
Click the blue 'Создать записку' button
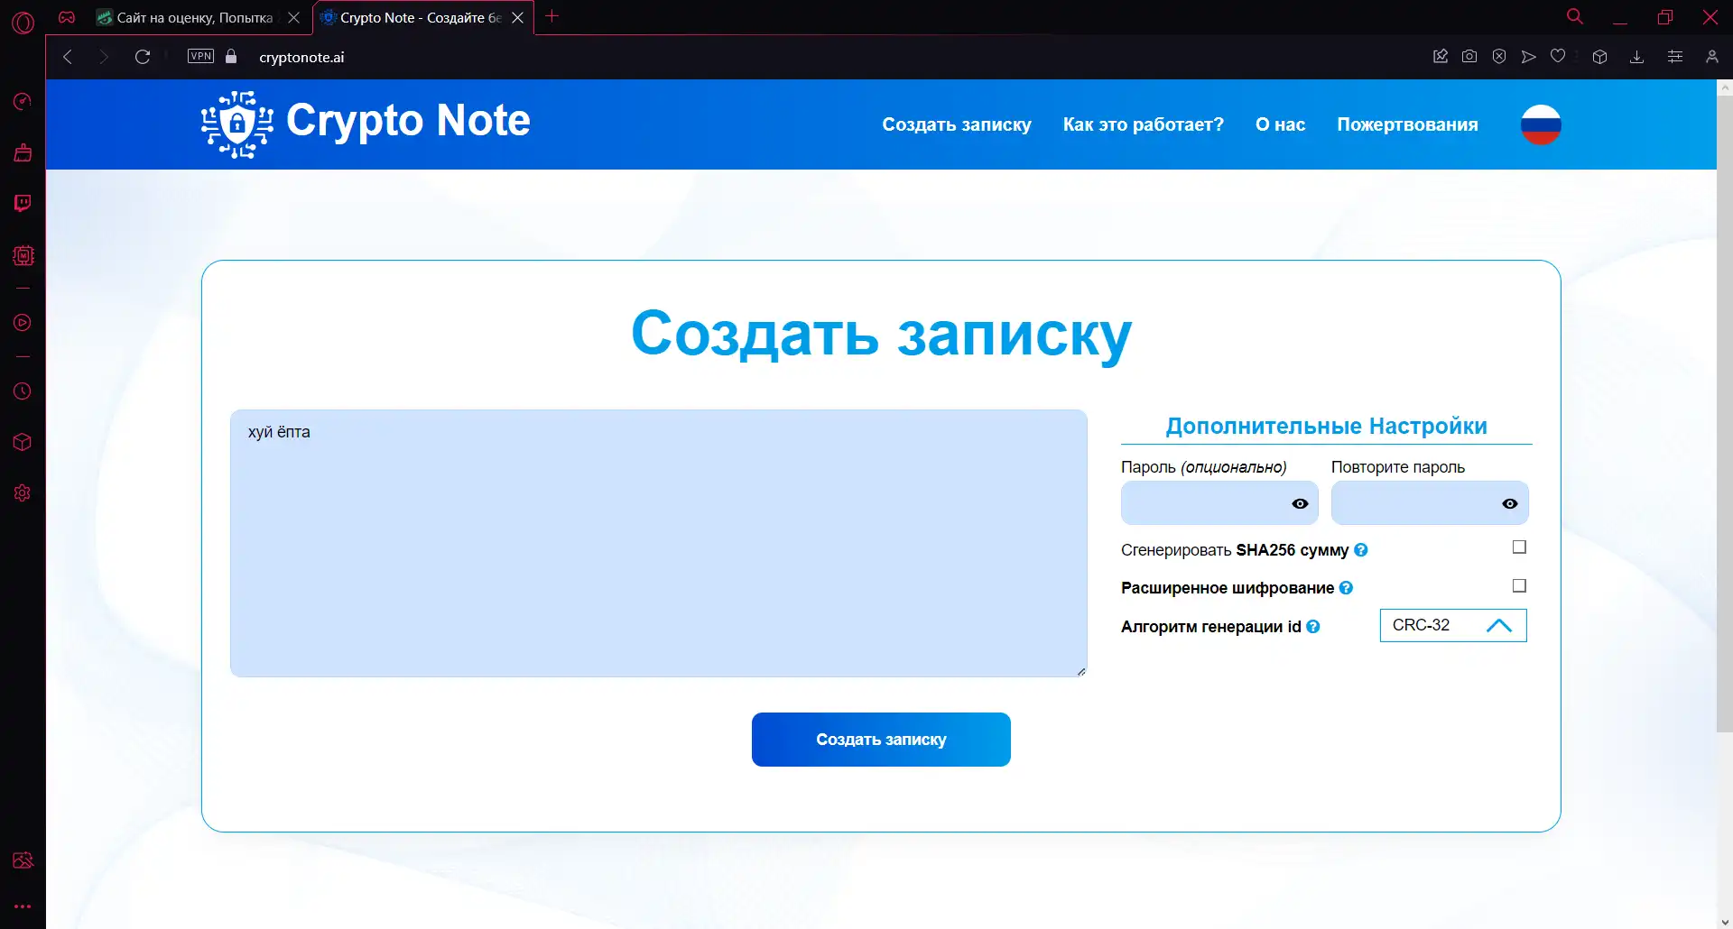881,740
